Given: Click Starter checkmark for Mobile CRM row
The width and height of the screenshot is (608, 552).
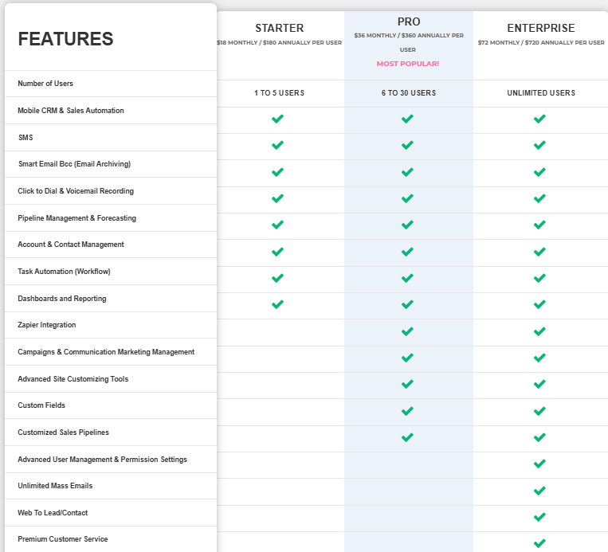Looking at the screenshot, I should click(x=277, y=119).
